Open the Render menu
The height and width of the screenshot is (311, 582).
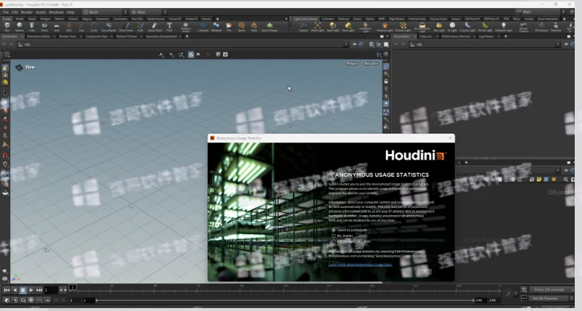(x=26, y=12)
